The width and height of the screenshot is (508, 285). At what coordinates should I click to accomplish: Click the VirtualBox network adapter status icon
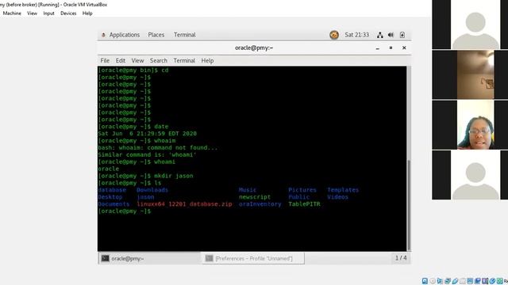448,281
